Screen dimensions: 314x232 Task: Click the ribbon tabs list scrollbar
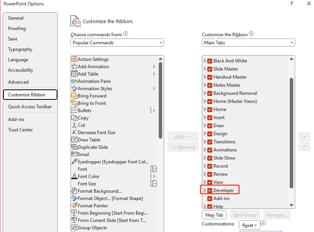click(292, 131)
